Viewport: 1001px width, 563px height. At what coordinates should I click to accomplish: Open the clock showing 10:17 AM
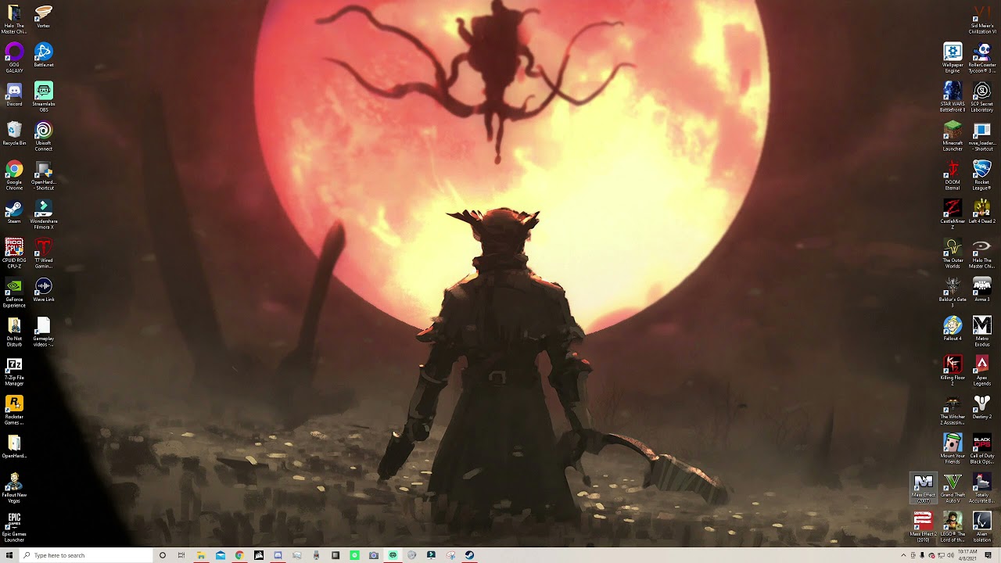click(x=967, y=555)
